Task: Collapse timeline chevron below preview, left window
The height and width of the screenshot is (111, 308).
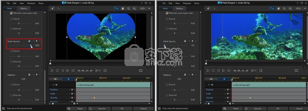Action: 149,68
